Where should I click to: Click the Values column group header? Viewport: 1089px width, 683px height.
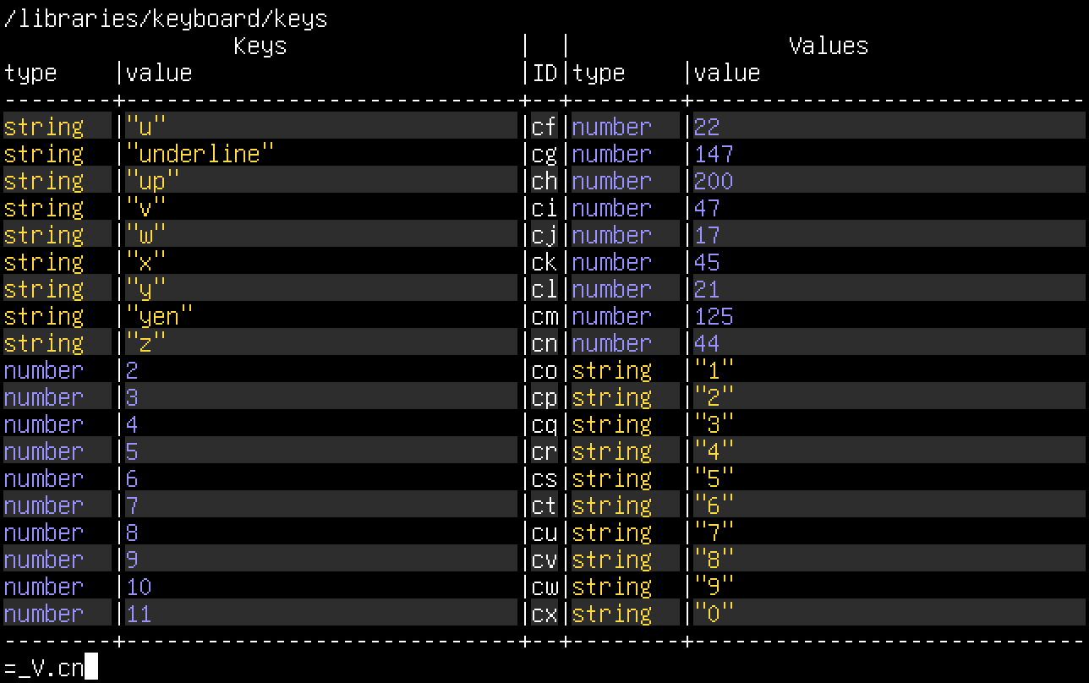[x=829, y=46]
